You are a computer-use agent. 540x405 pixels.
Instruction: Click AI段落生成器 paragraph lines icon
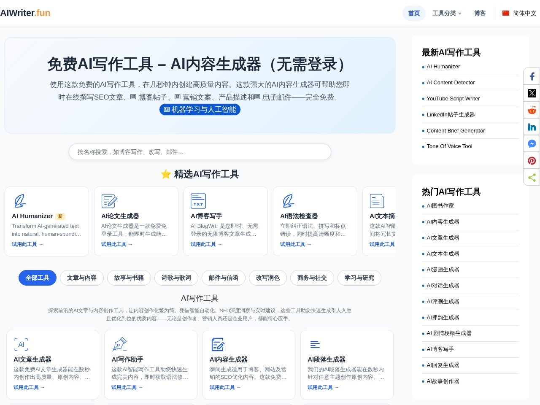click(315, 344)
